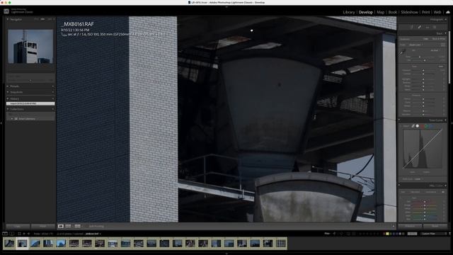Image resolution: width=453 pixels, height=255 pixels.
Task: Expand the Presets panel
Action: [x=8, y=86]
